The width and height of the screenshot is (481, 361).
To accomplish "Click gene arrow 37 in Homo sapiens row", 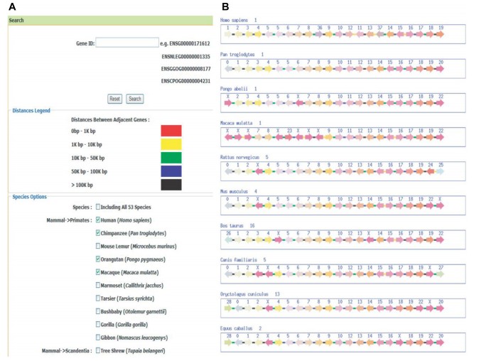I will coord(380,33).
